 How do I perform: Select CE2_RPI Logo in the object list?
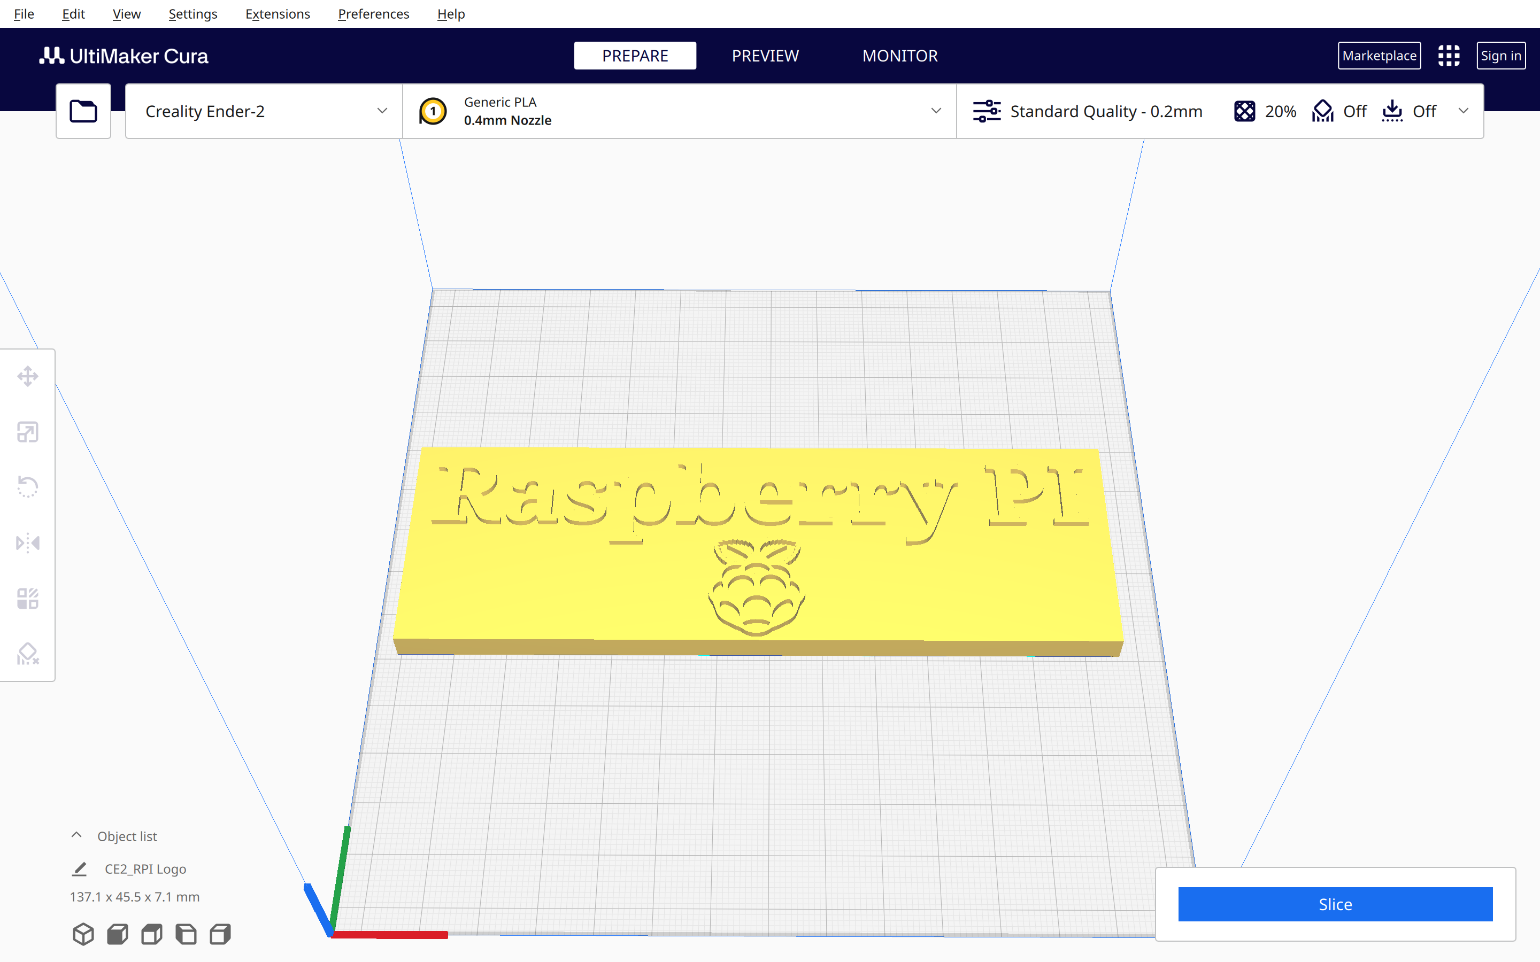145,868
